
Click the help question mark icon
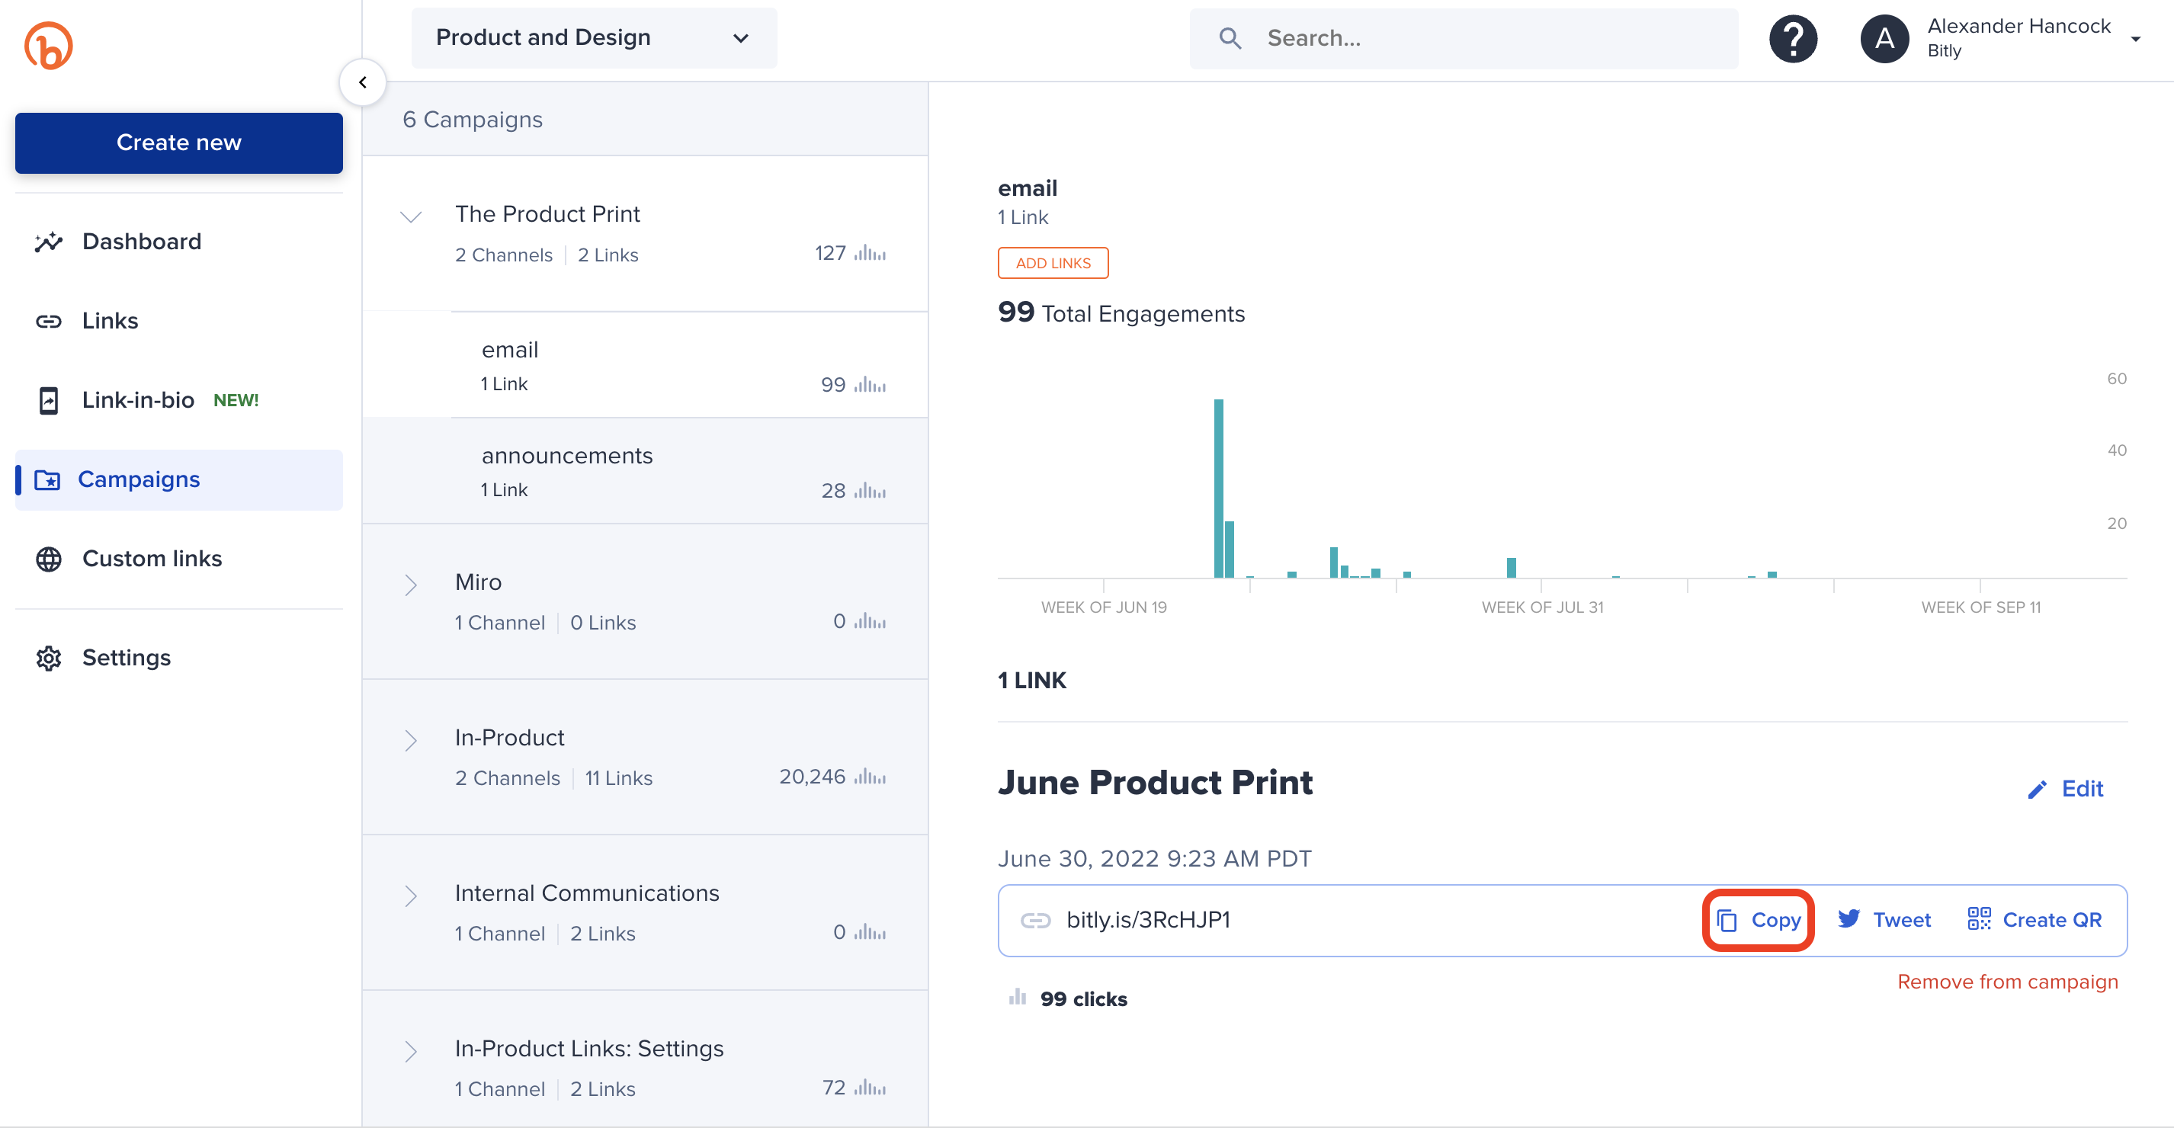click(x=1796, y=39)
